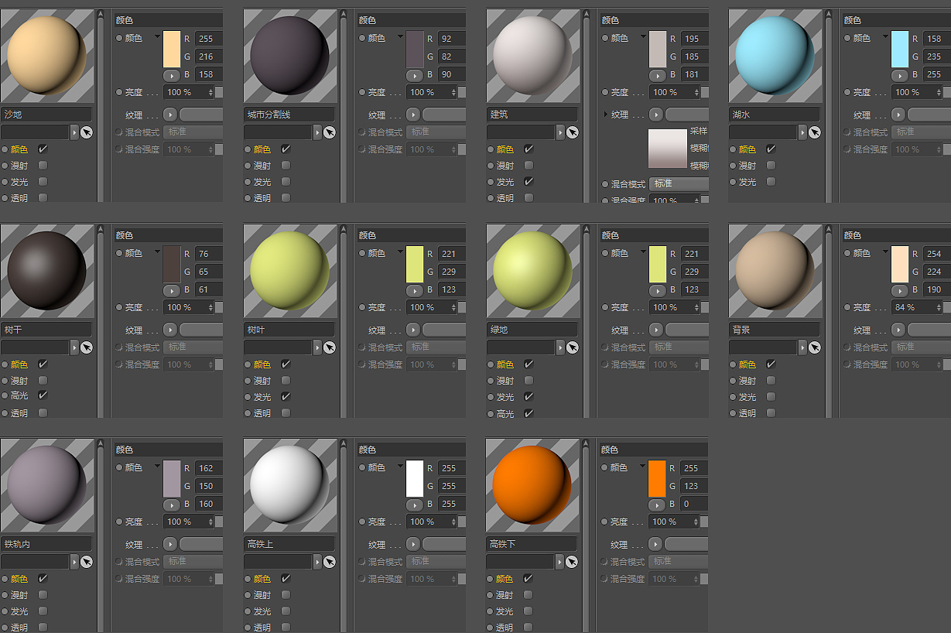Click the R value 158 in 湖水 panel
Image resolution: width=951 pixels, height=633 pixels.
936,38
